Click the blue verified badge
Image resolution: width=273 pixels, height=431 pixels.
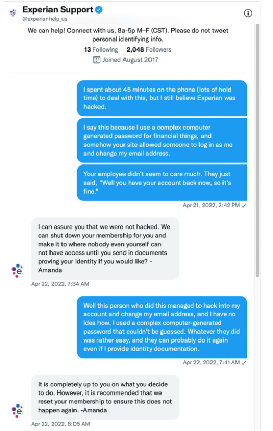(99, 10)
